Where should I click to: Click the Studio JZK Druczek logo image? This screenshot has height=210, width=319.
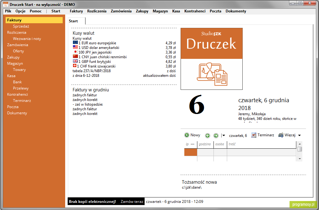(212, 59)
